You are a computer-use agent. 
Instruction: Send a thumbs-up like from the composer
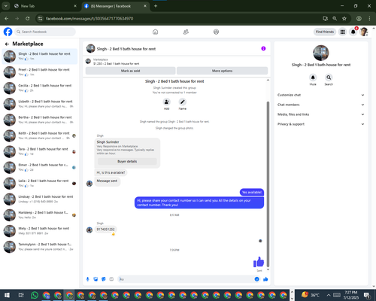tap(265, 279)
